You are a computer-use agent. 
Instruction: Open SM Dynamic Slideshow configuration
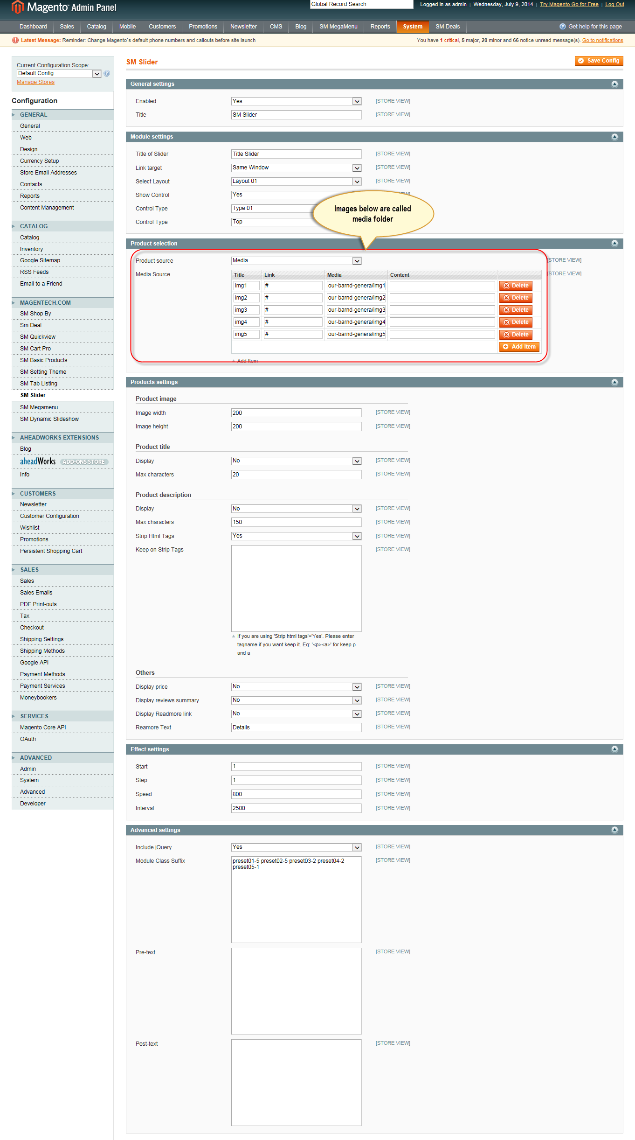[49, 419]
